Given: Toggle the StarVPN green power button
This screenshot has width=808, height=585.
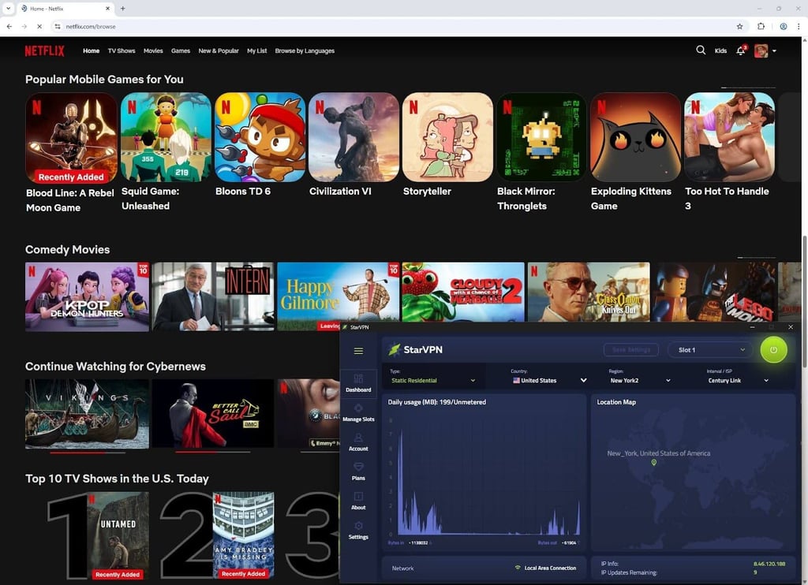Looking at the screenshot, I should 773,350.
